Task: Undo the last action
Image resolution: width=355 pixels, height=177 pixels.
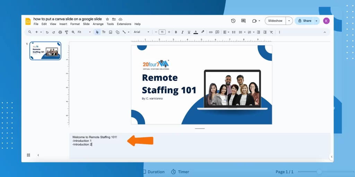Action: (x=47, y=32)
